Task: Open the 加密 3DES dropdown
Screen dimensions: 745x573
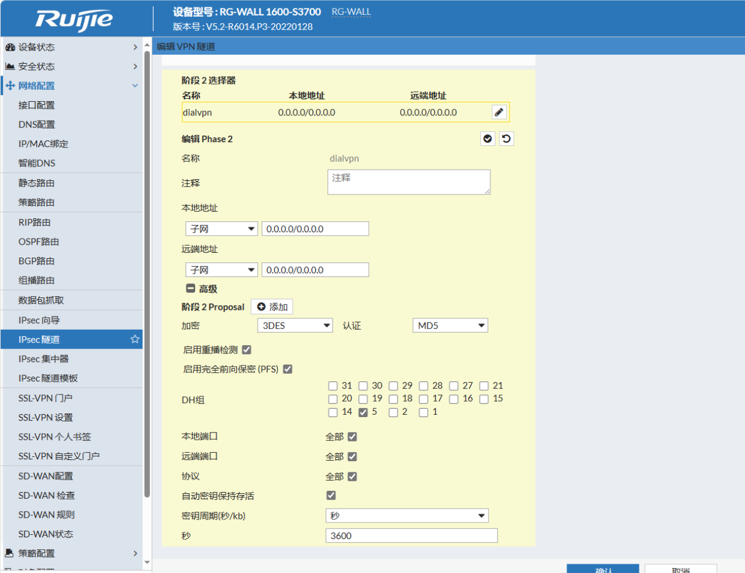Action: coord(295,325)
